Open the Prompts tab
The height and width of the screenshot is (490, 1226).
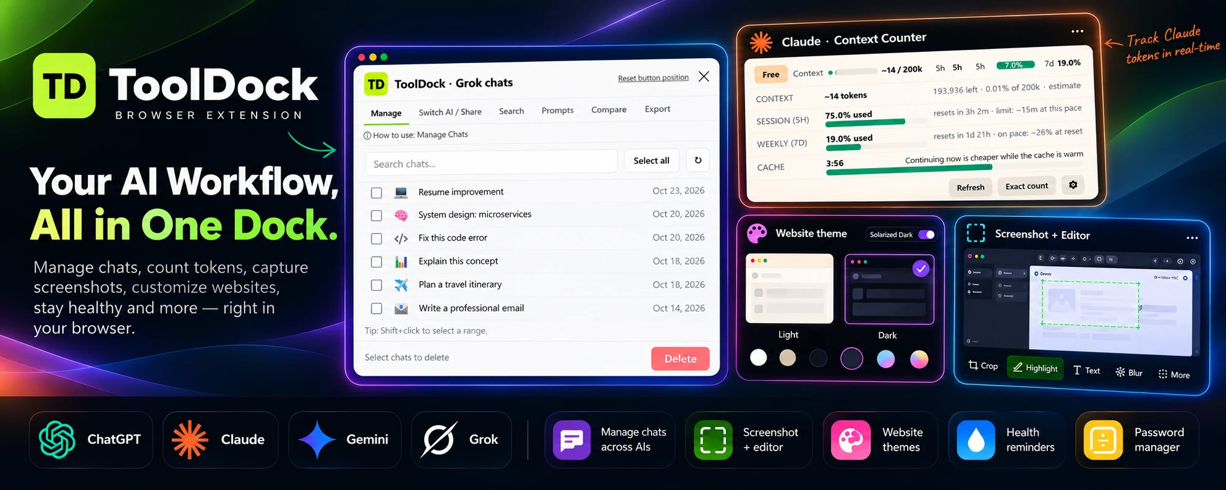pyautogui.click(x=558, y=111)
